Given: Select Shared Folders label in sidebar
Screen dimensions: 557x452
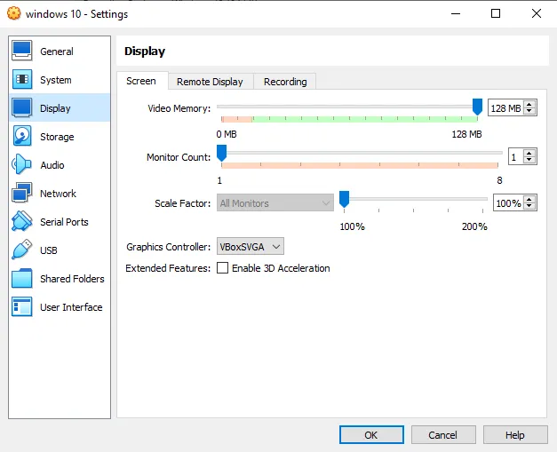Looking at the screenshot, I should 72,279.
